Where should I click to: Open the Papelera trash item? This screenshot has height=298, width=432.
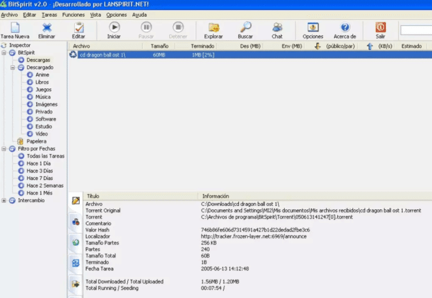tap(37, 142)
